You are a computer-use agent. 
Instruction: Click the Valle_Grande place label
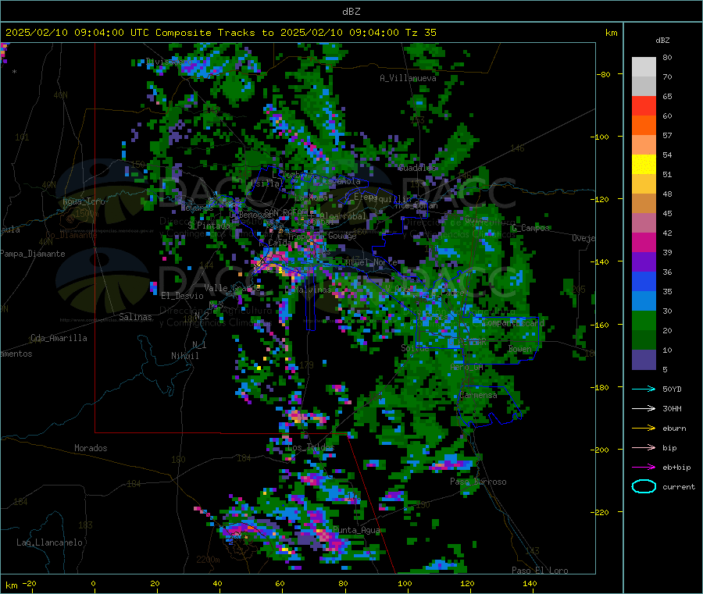coord(232,288)
